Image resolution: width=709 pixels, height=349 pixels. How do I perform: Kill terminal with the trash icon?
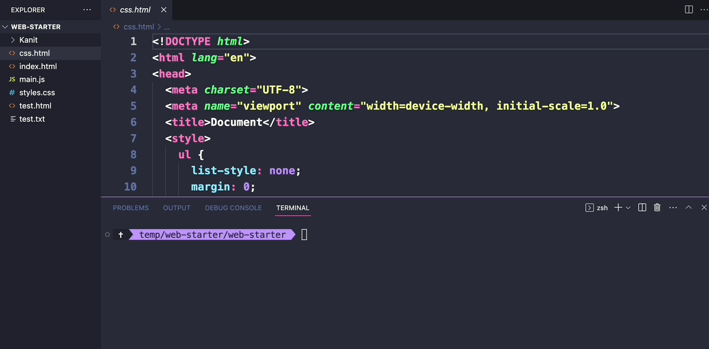(x=657, y=207)
